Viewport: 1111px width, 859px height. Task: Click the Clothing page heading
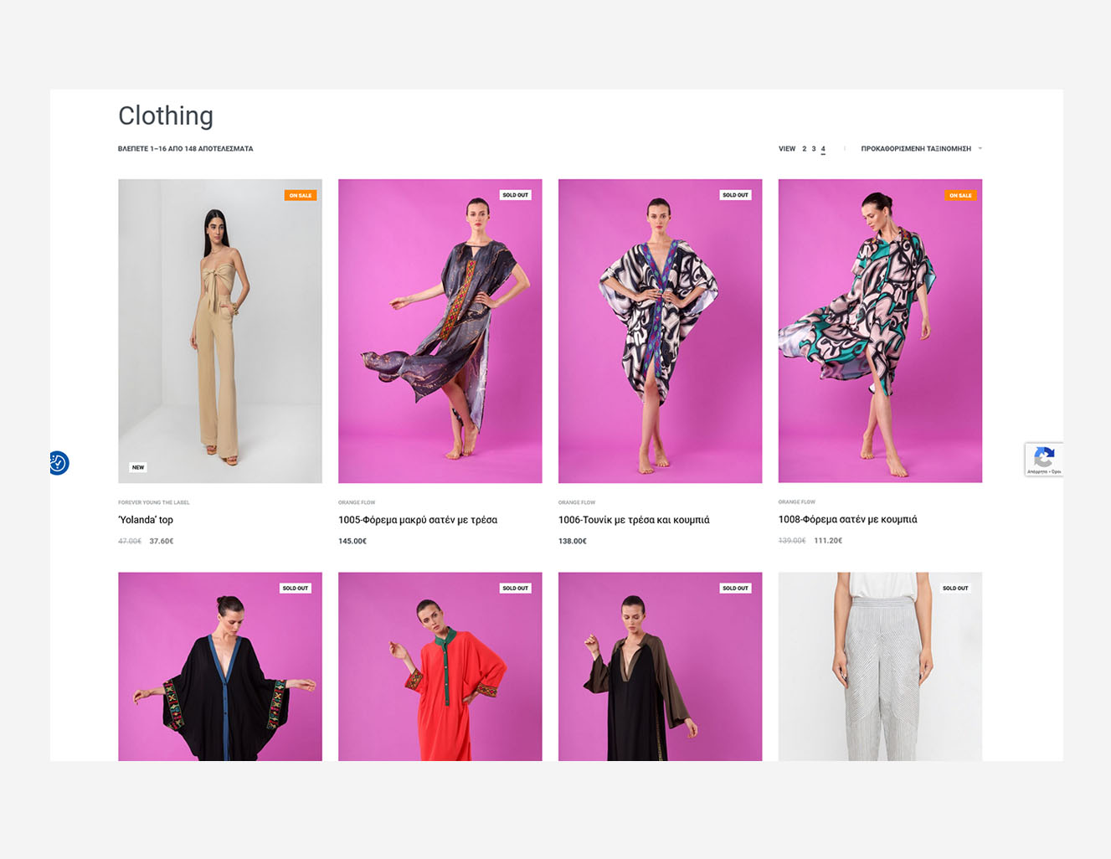coord(166,116)
